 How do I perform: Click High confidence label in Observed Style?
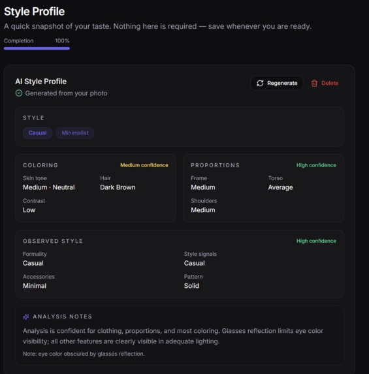click(316, 241)
